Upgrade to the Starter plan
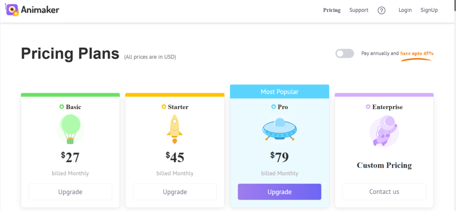The height and width of the screenshot is (211, 456). click(x=175, y=192)
